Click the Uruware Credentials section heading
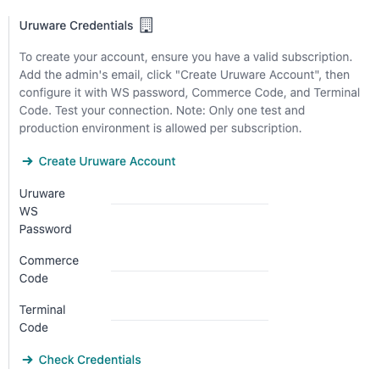 point(76,25)
